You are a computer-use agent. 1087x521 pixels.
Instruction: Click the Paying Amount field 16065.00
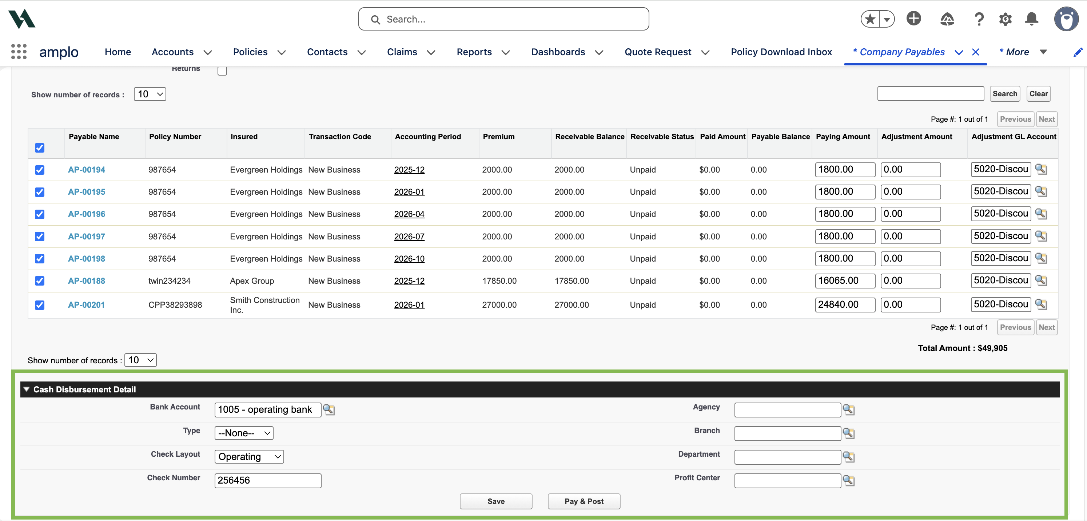point(845,281)
